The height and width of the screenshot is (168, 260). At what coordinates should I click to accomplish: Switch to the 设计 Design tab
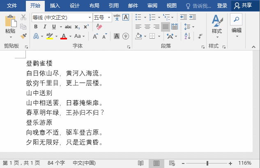(74, 6)
